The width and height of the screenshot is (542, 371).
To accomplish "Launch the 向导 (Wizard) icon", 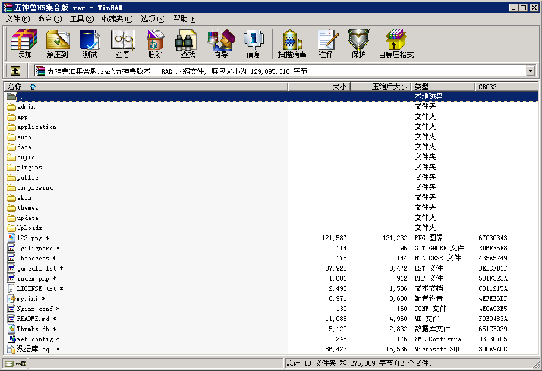I will point(220,43).
